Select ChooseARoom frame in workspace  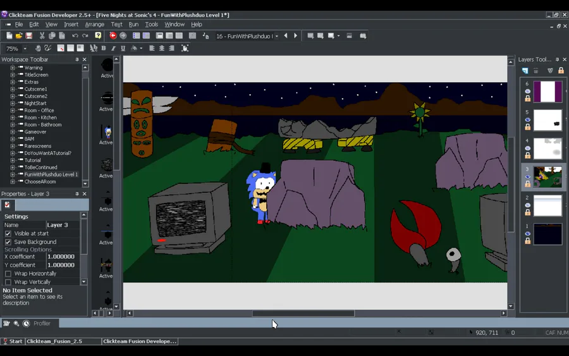click(40, 181)
